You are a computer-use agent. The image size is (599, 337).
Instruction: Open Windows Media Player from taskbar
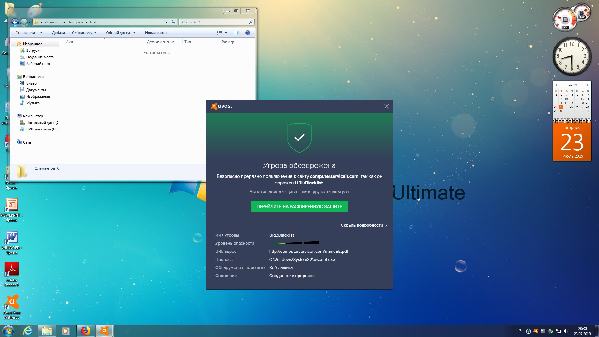[x=66, y=331]
